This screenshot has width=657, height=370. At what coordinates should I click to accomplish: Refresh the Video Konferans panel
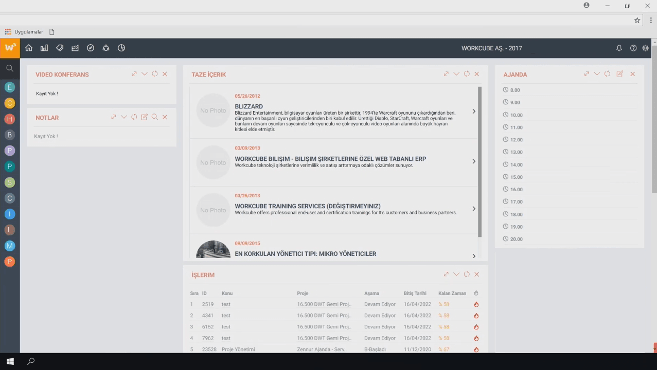point(155,74)
